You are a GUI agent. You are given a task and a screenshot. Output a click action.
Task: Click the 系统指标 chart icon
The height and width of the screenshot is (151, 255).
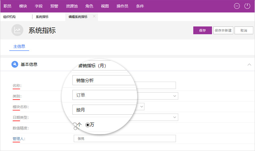click(17, 31)
